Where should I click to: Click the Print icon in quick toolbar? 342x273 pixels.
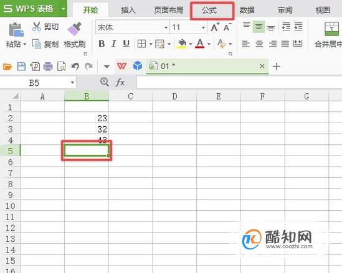(48, 67)
